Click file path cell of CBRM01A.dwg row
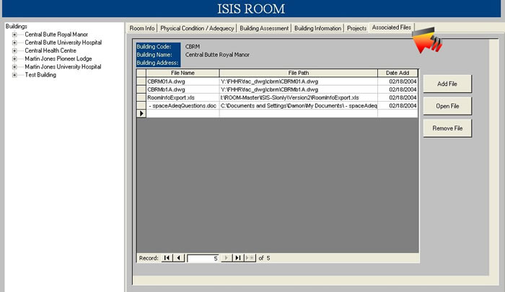Viewport: 505px width, 292px height. pos(298,81)
